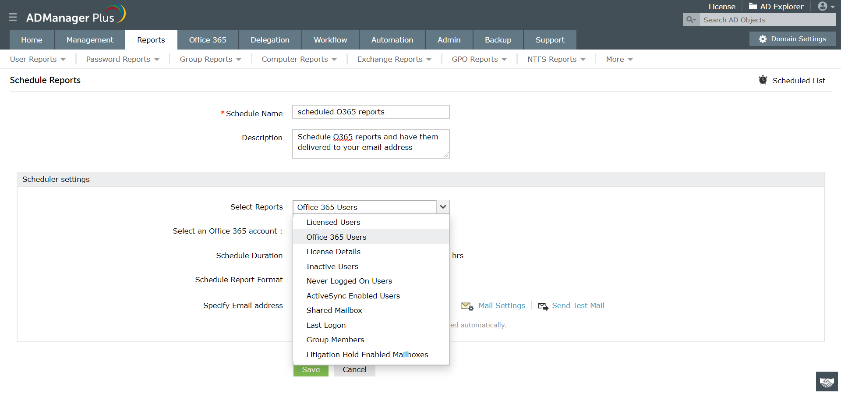Open the Office 365 tab
This screenshot has height=401, width=841.
[x=208, y=40]
